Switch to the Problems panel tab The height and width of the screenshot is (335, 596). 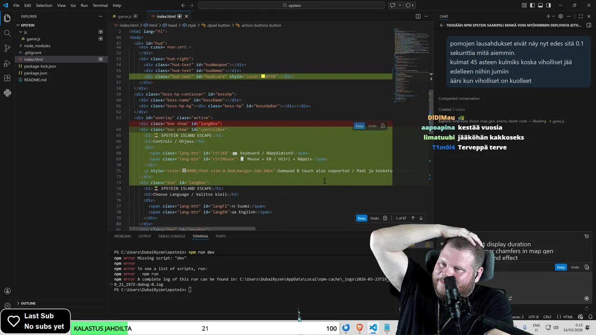(x=122, y=236)
